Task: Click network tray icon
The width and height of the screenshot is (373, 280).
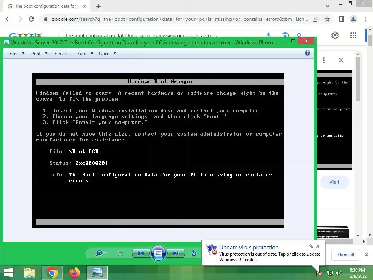Action: [x=330, y=273]
